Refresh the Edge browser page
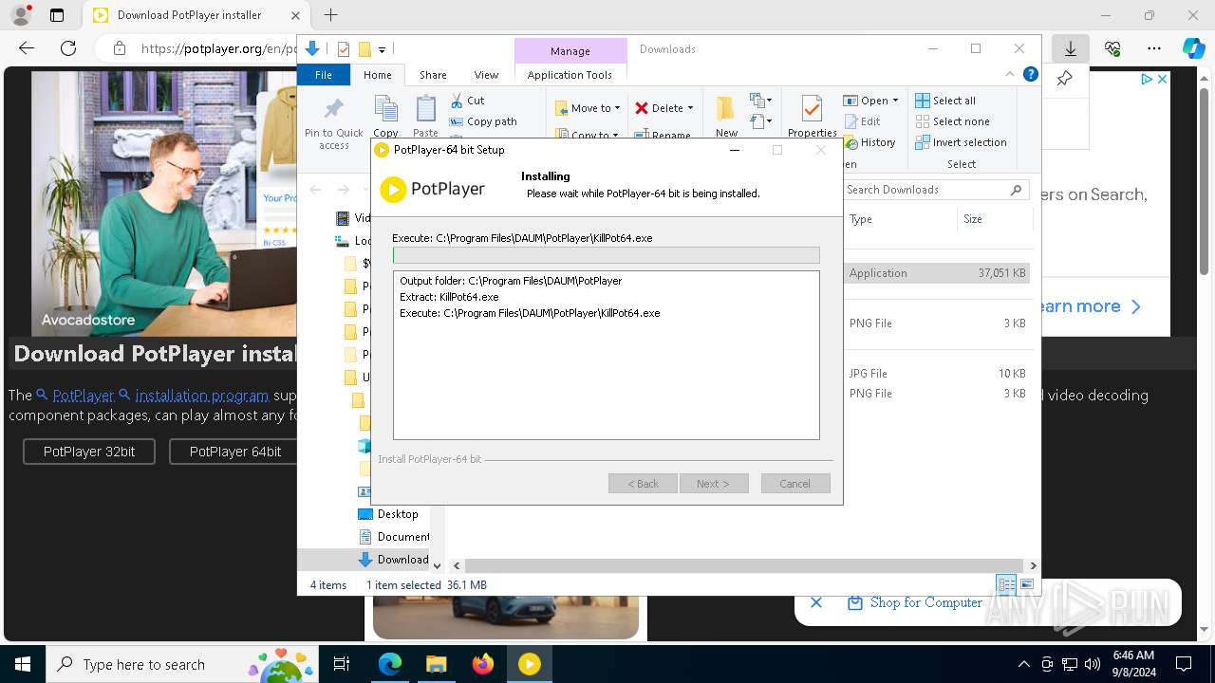Screen dimensions: 1215x683 pyautogui.click(x=68, y=48)
